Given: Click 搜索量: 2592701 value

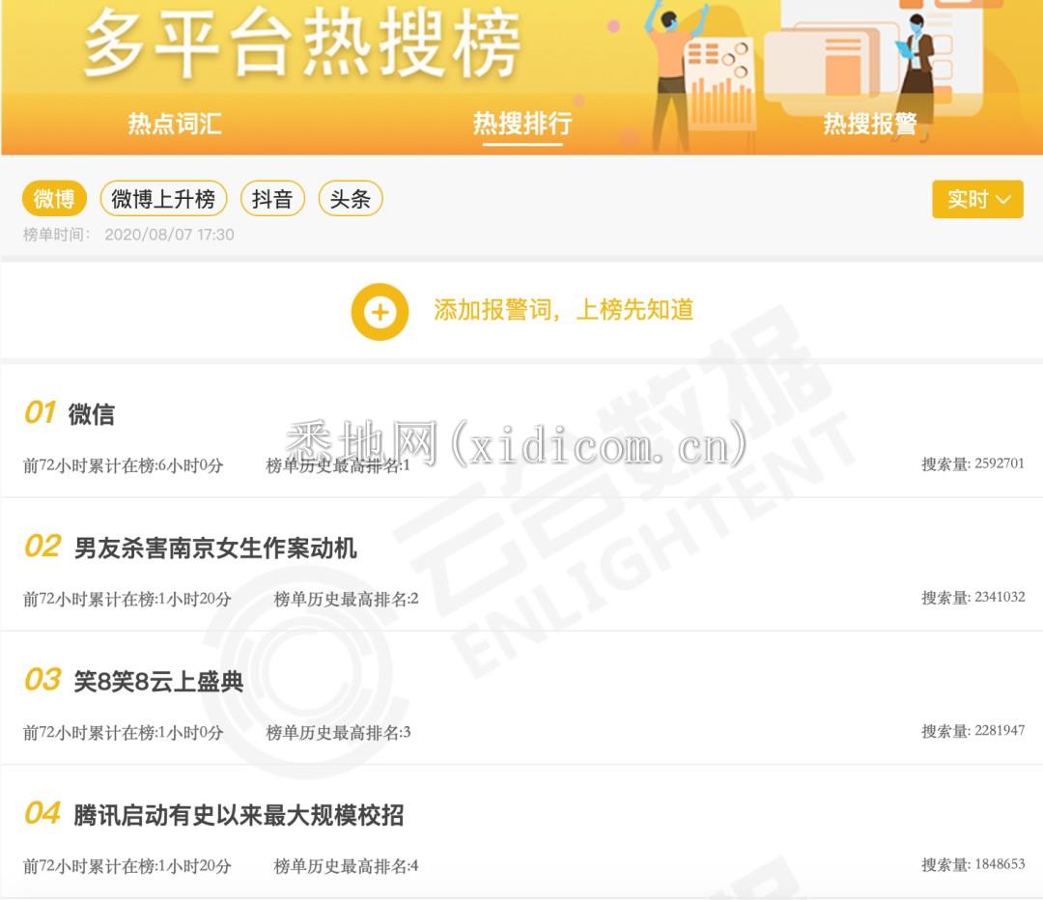Looking at the screenshot, I should pyautogui.click(x=973, y=464).
